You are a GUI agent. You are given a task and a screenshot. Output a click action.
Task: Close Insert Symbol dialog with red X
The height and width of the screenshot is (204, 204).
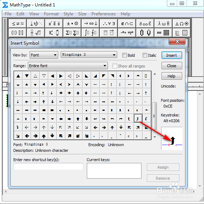(x=177, y=41)
